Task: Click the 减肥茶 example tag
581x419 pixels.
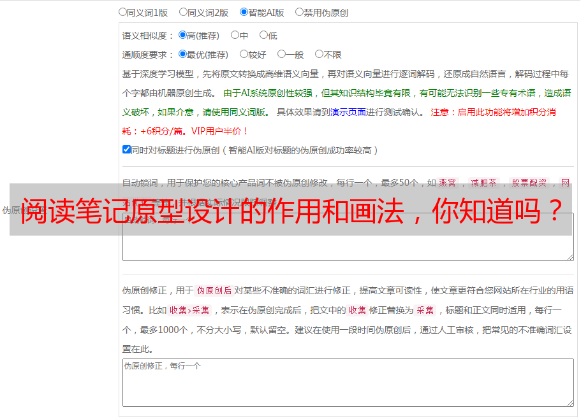Action: [x=484, y=183]
